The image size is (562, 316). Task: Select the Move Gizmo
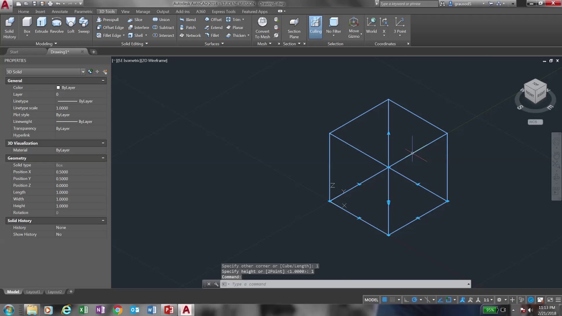354,28
